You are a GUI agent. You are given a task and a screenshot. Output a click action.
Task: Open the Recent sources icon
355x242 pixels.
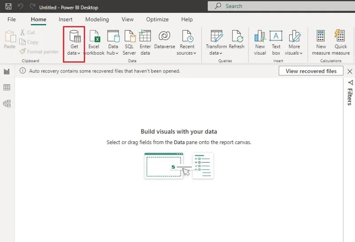[187, 36]
